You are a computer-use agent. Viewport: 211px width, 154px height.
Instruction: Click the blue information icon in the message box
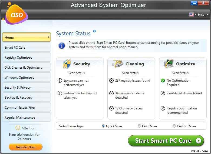(x=62, y=46)
